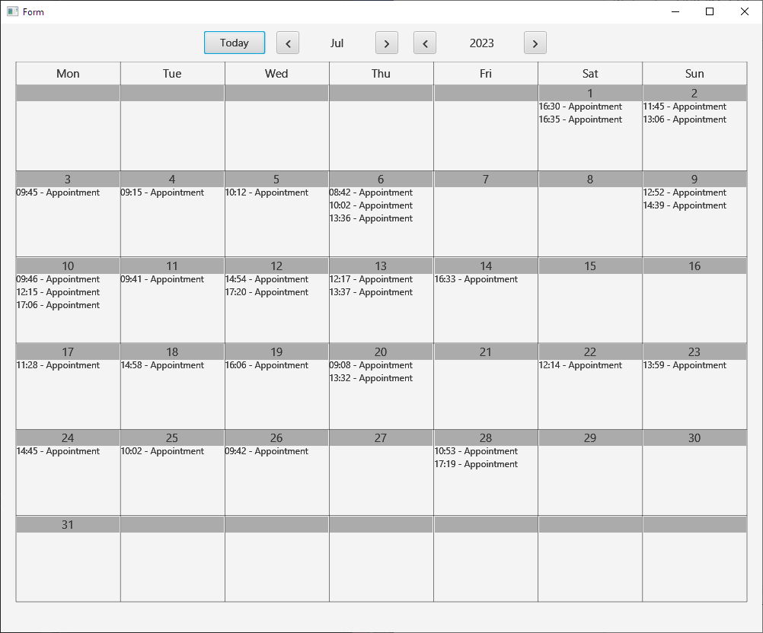This screenshot has width=763, height=633.
Task: Open the 16:33 appointment on day 14
Action: (476, 279)
